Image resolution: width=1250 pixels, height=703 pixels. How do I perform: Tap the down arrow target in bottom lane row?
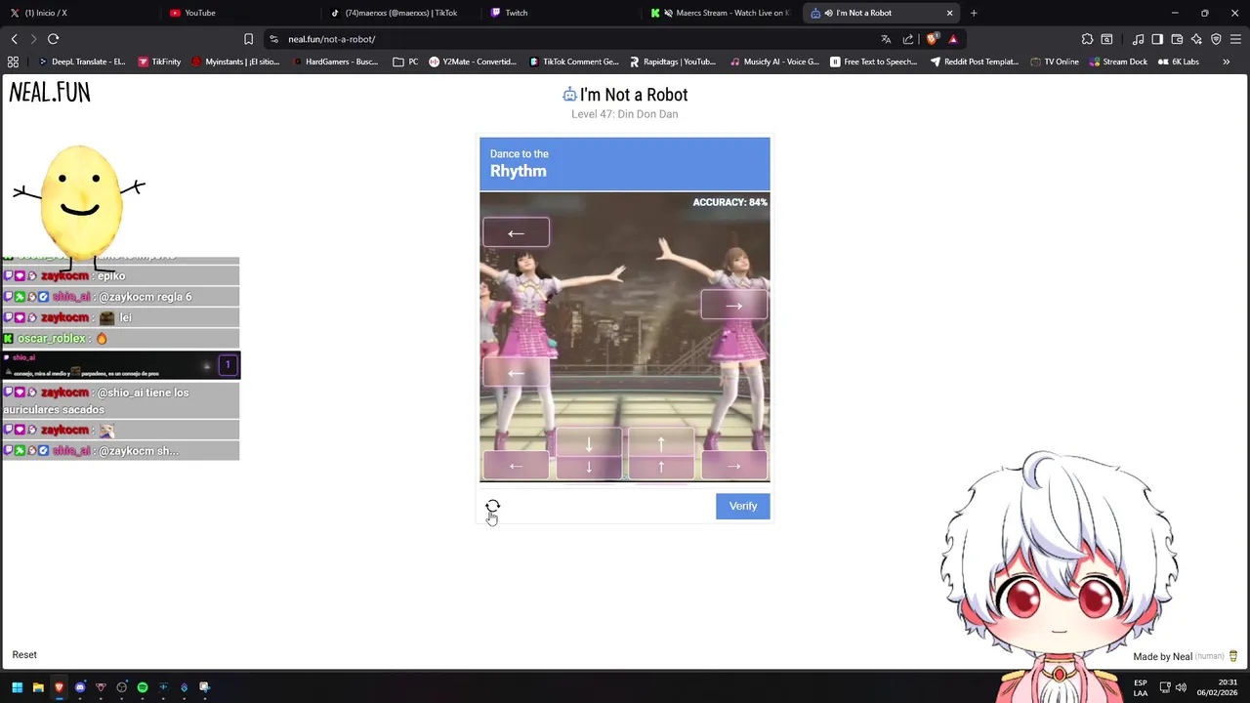pos(588,467)
